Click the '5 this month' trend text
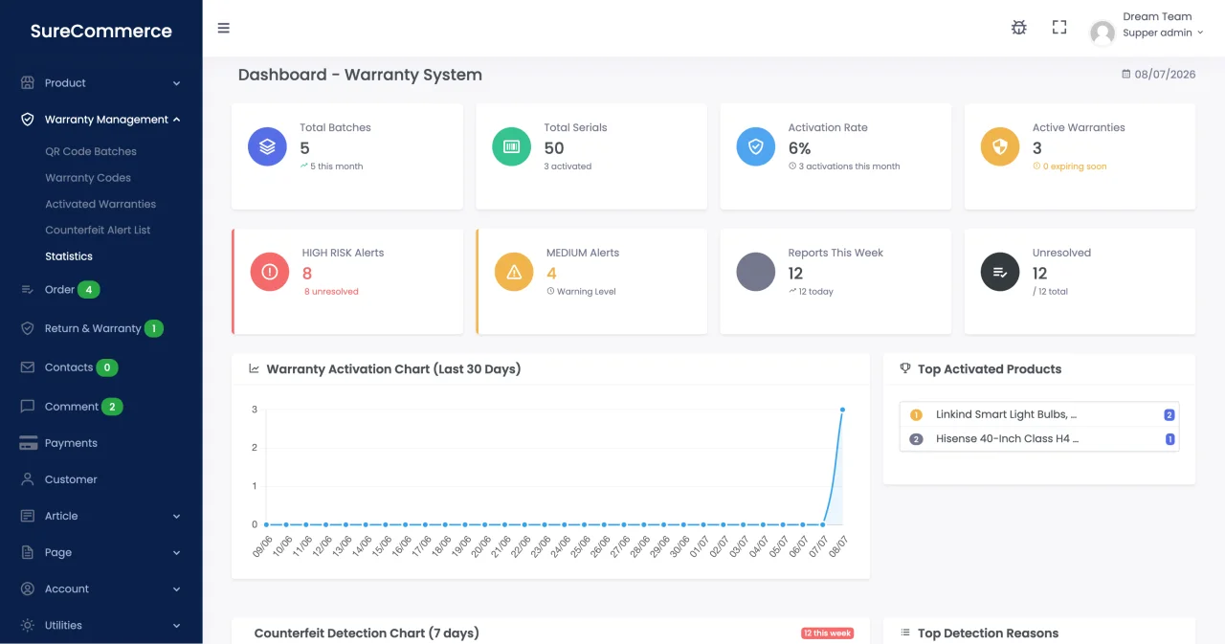The height and width of the screenshot is (644, 1225). click(331, 167)
